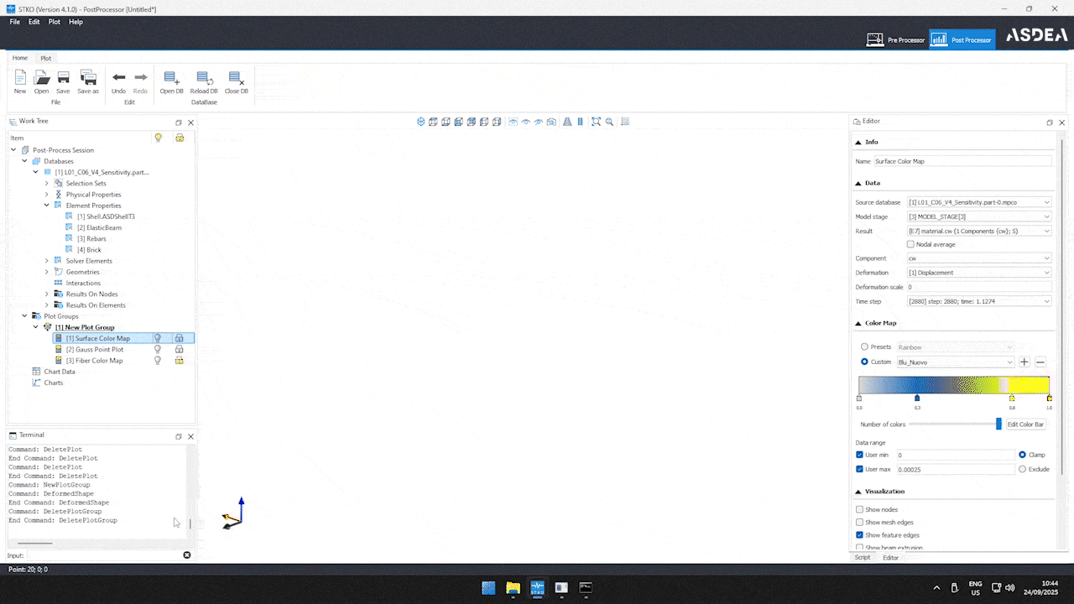Float the Work Tree panel
This screenshot has height=604, width=1074.
[179, 122]
